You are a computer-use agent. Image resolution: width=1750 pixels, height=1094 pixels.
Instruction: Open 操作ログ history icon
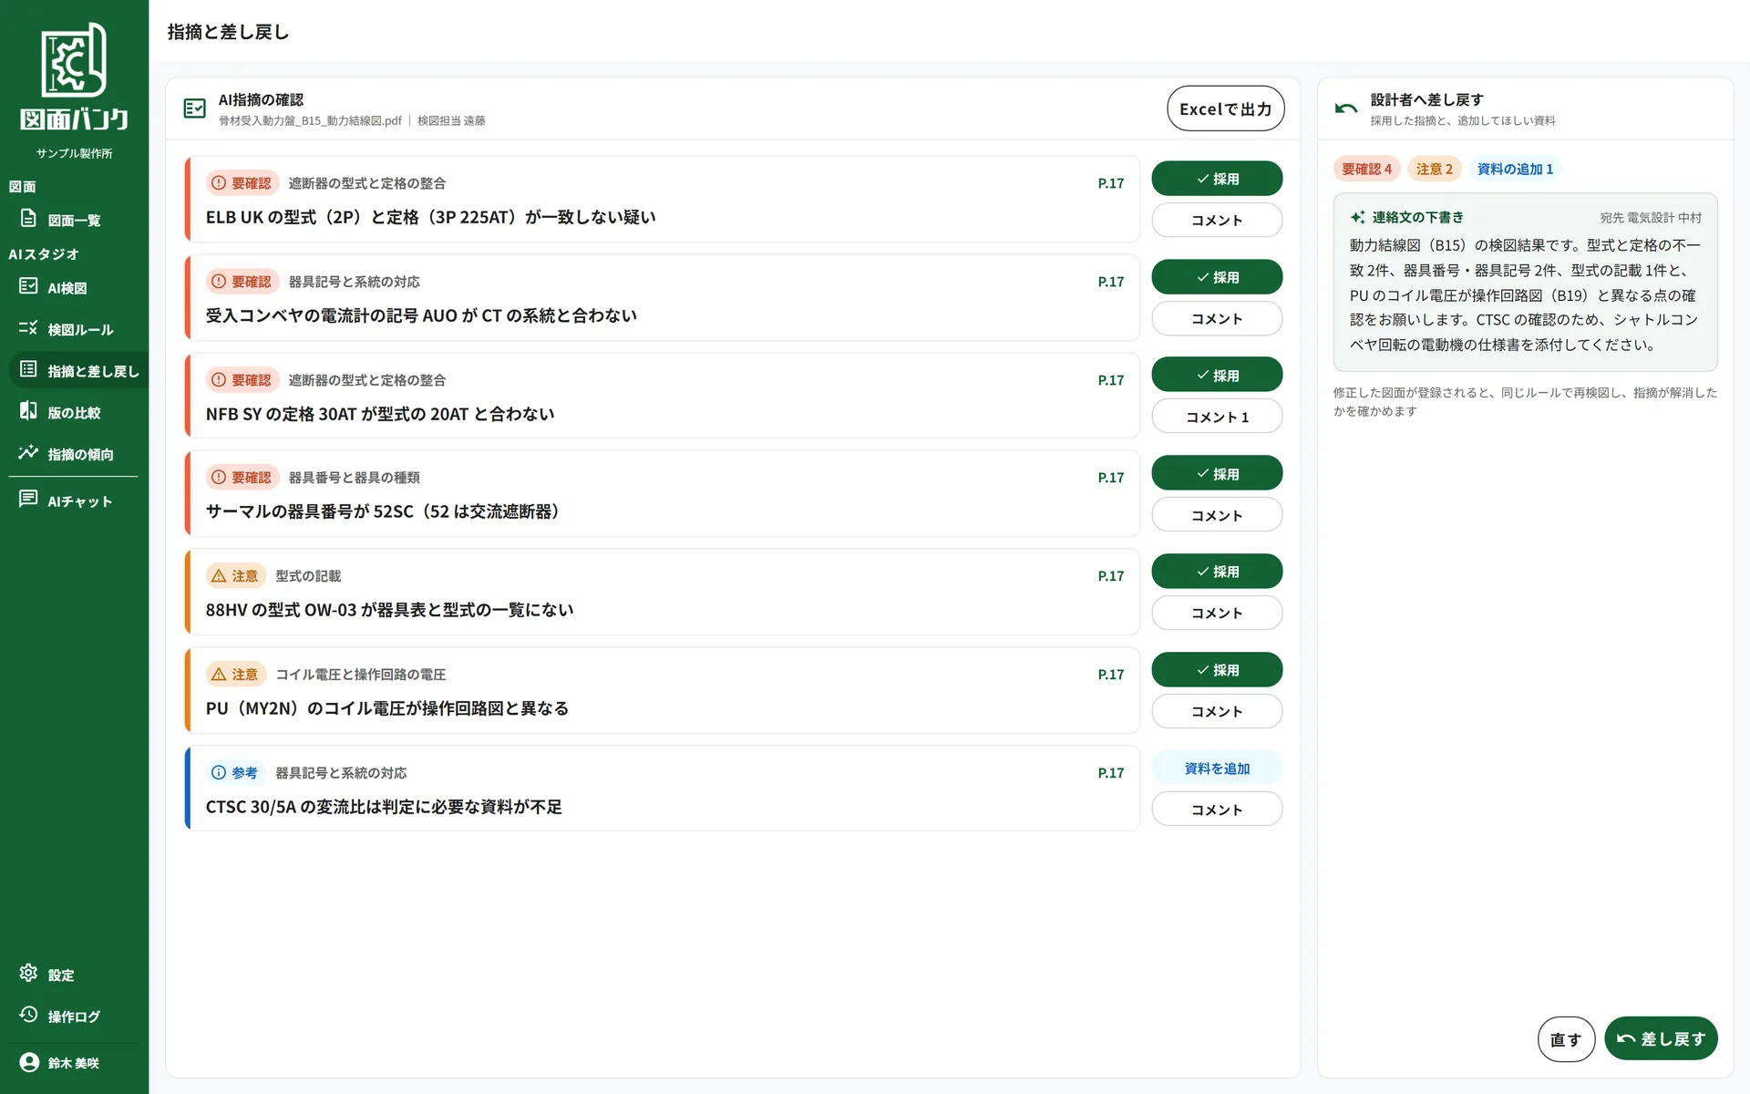point(28,1015)
